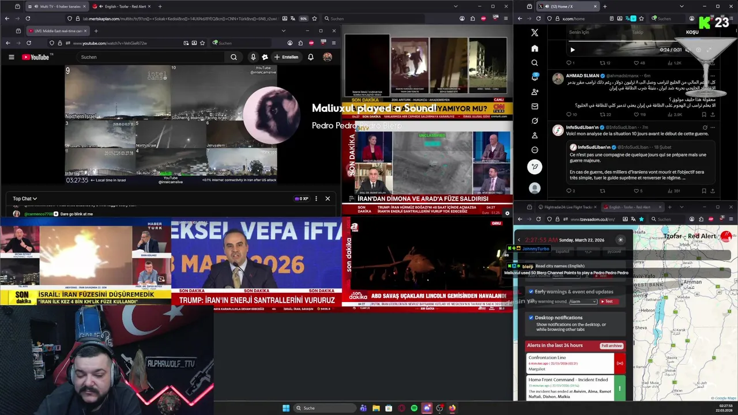Repost the AHMAD SLMAN tweet
738x415 pixels.
pos(603,114)
